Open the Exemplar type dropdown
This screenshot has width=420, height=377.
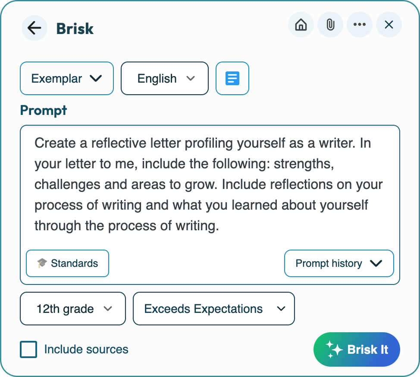67,78
